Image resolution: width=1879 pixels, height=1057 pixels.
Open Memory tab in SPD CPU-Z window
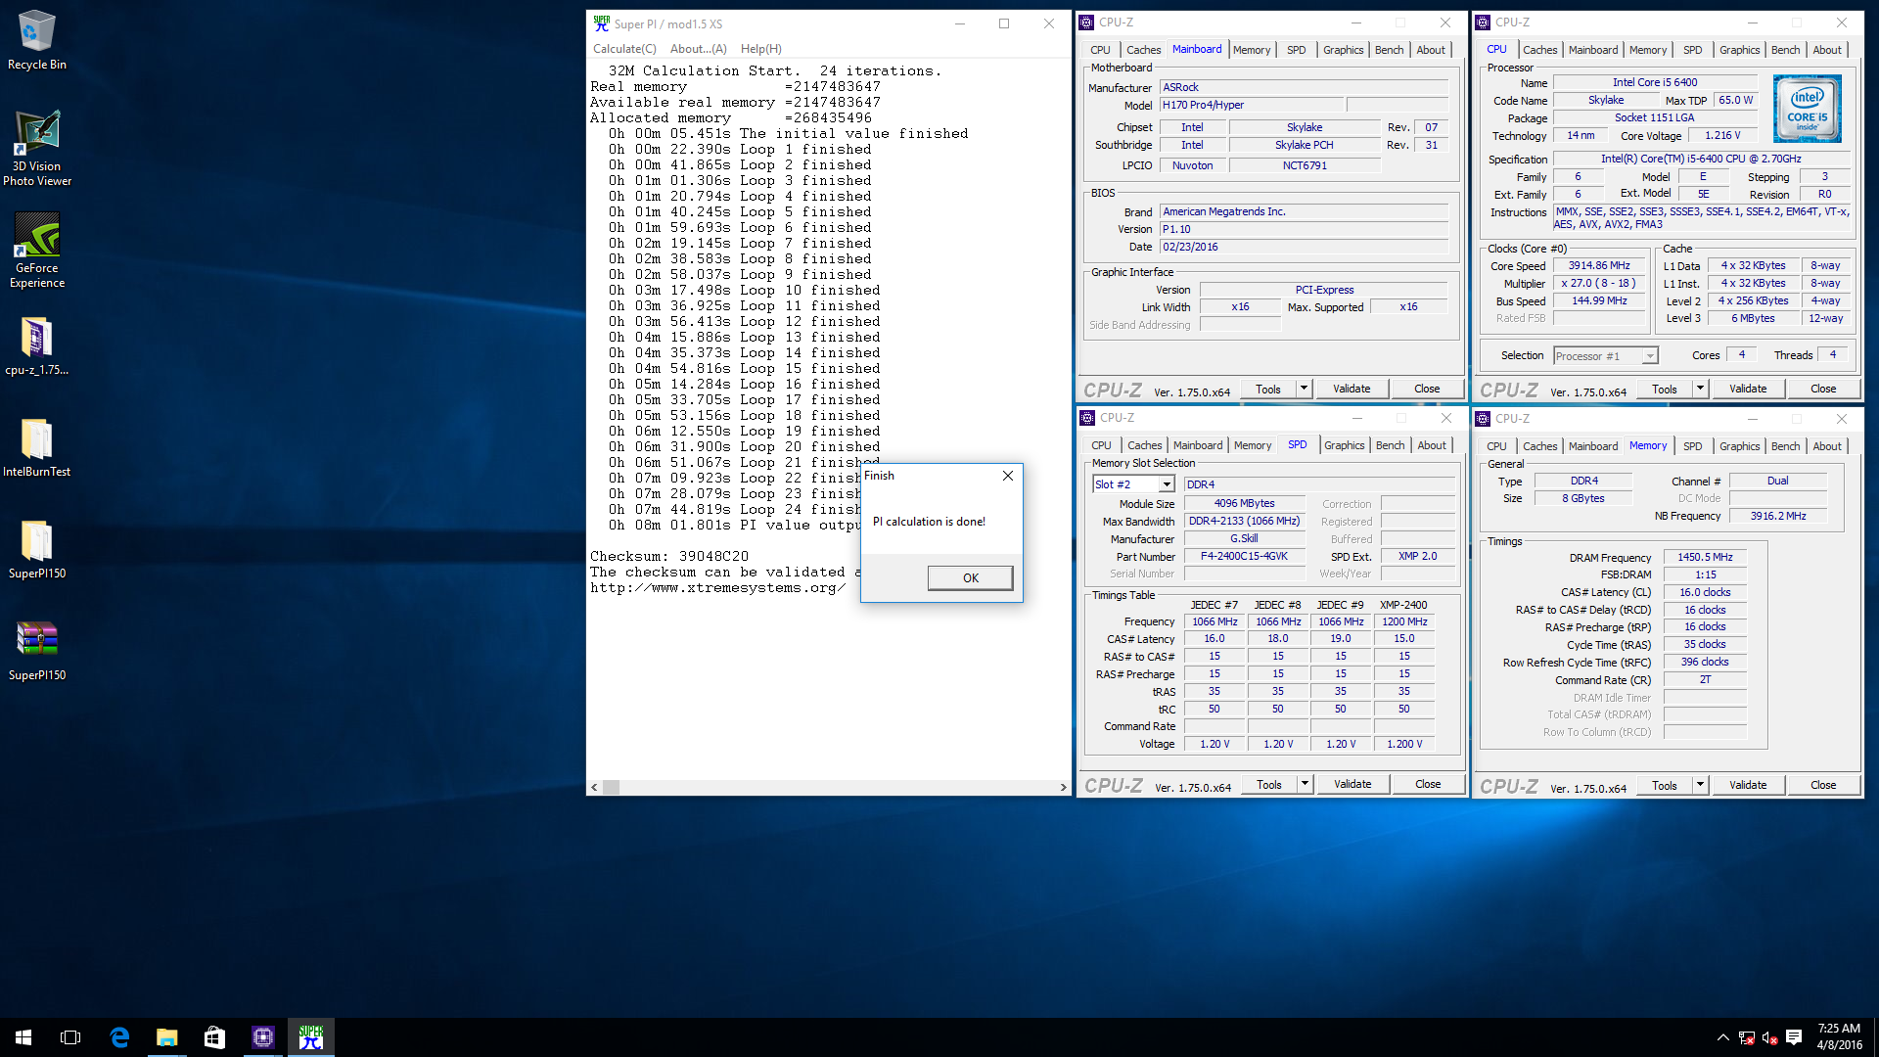pyautogui.click(x=1253, y=445)
